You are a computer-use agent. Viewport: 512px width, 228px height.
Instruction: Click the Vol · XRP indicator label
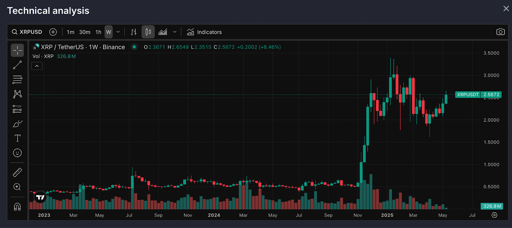tap(43, 56)
